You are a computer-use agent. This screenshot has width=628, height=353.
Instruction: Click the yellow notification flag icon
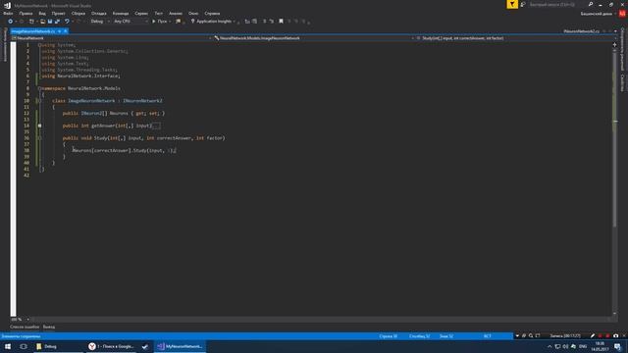tap(512, 4)
